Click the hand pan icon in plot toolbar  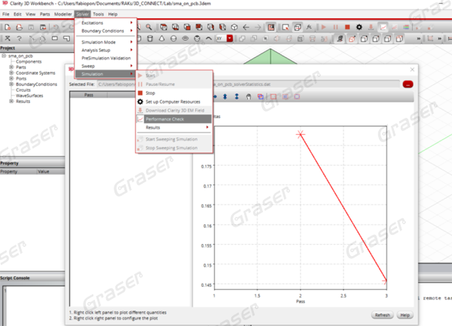(x=249, y=97)
